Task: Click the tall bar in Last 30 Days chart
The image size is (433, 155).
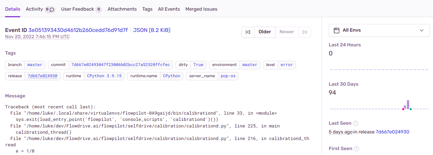Action: (408, 105)
